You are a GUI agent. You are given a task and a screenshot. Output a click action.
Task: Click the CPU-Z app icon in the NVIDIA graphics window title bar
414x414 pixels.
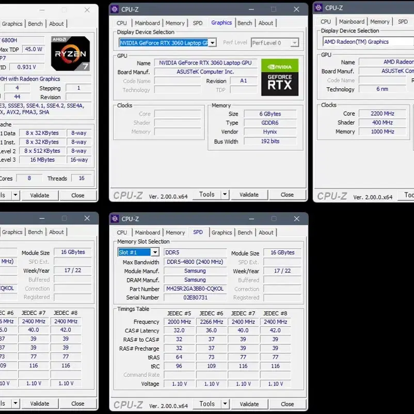click(x=115, y=9)
